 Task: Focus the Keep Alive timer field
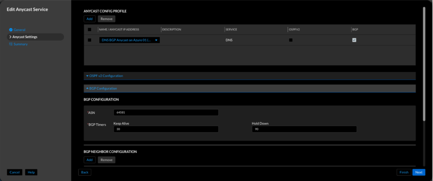pyautogui.click(x=166, y=129)
